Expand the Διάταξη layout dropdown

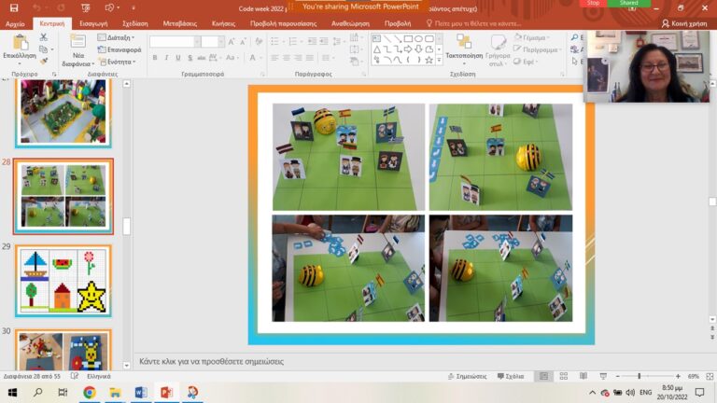117,38
